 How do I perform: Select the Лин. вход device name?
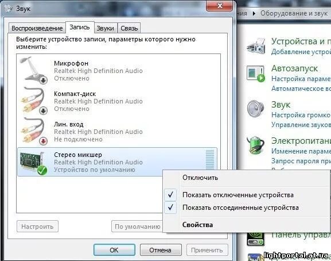69,124
